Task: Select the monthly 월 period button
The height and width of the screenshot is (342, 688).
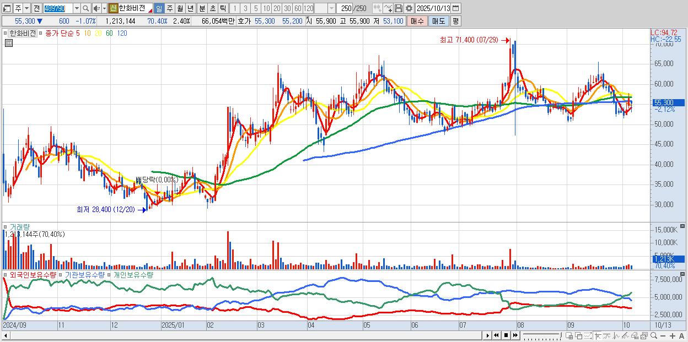Action: [180, 8]
